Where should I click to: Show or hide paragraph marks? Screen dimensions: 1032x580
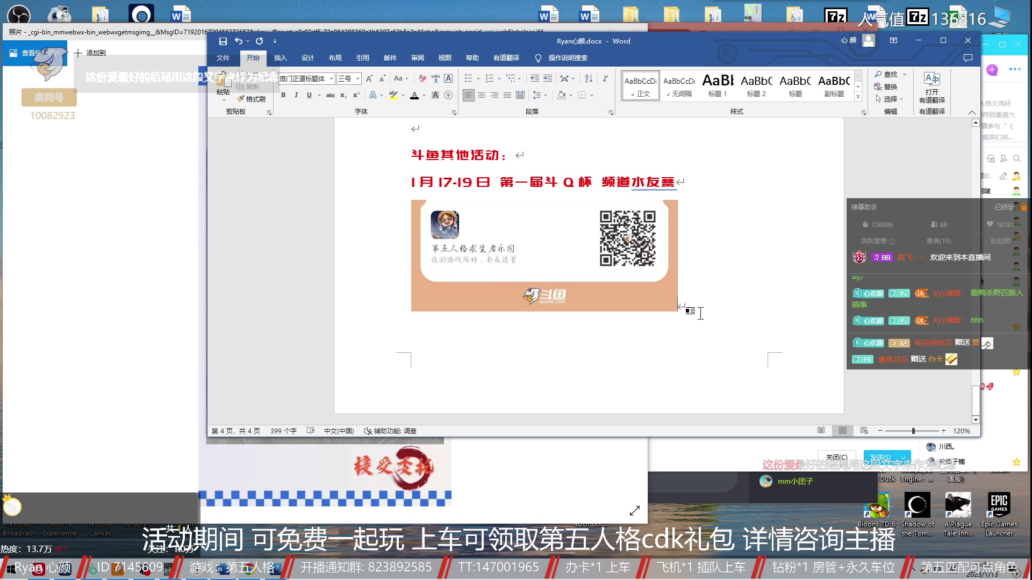(605, 78)
